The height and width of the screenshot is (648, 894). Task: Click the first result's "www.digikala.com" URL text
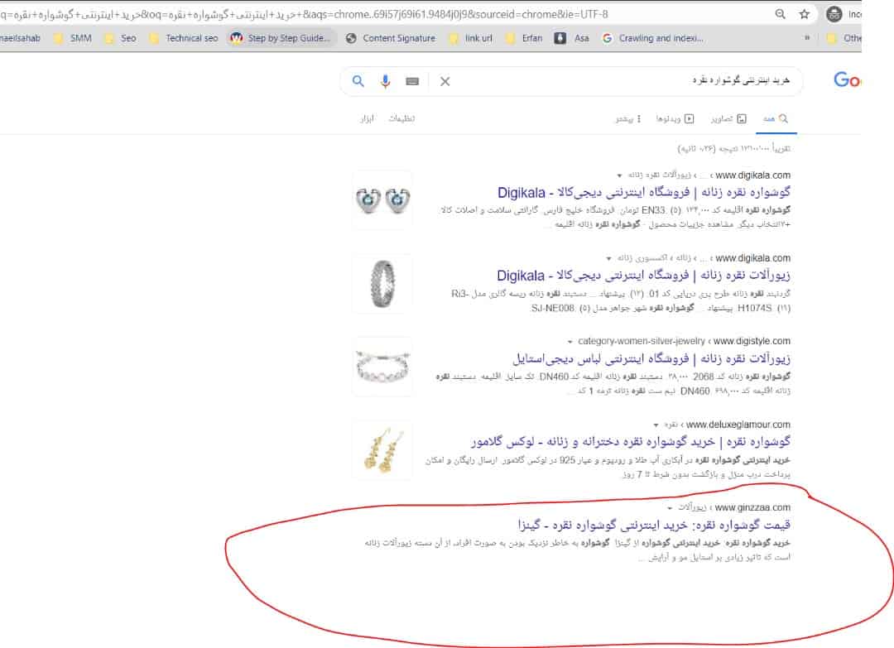click(753, 175)
